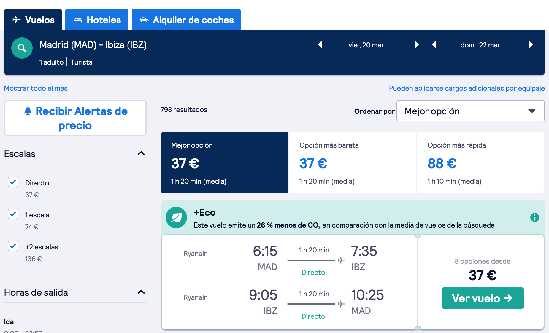Go to previous return date before dom., 22 mar.
This screenshot has height=333, width=549.
point(434,45)
